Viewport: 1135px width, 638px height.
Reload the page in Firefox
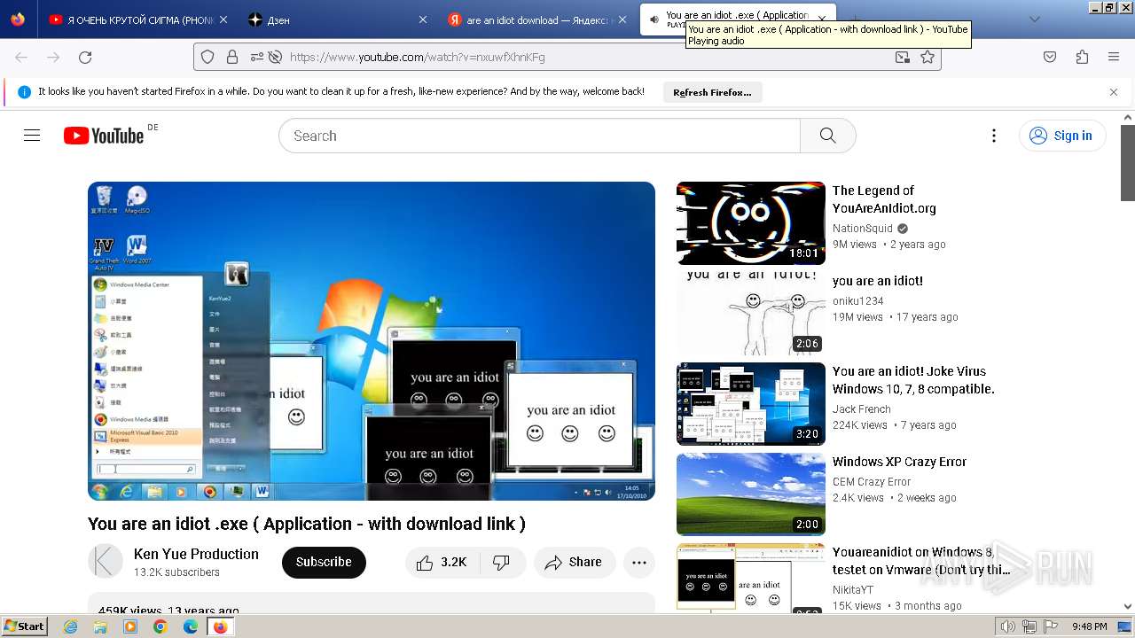click(x=85, y=57)
